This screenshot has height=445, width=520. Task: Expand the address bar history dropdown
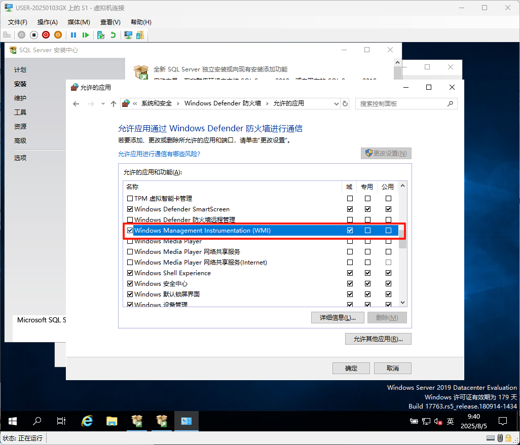336,104
